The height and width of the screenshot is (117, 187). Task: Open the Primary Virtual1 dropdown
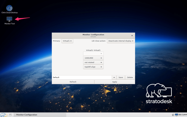pyautogui.click(x=67, y=41)
